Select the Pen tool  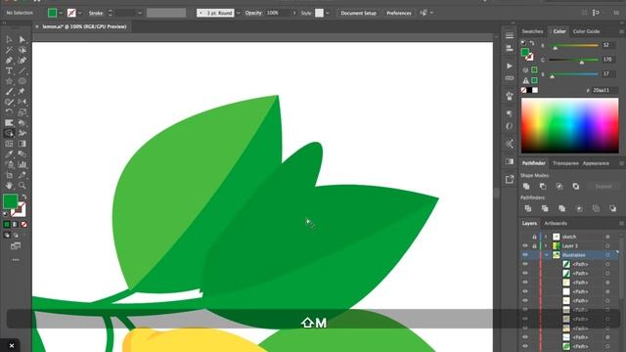coord(9,61)
